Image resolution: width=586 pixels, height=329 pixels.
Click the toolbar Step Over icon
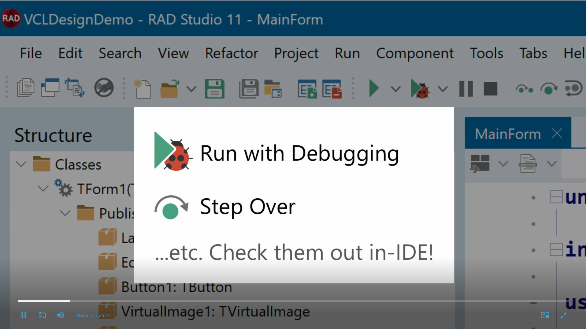(549, 89)
